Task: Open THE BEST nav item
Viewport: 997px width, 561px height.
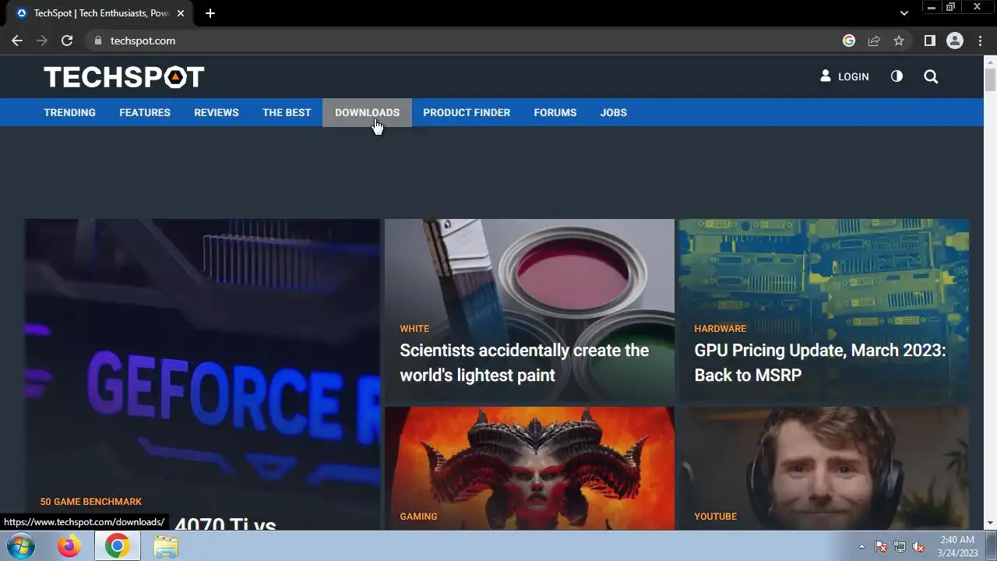Action: coord(287,112)
